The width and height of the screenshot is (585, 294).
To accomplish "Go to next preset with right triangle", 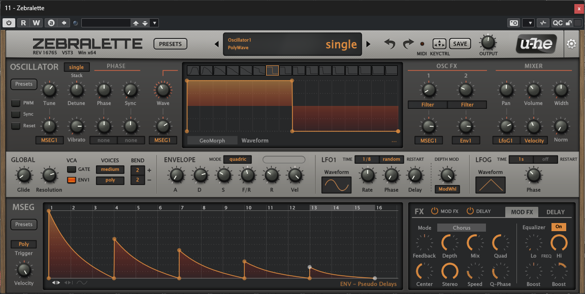I will [x=368, y=44].
